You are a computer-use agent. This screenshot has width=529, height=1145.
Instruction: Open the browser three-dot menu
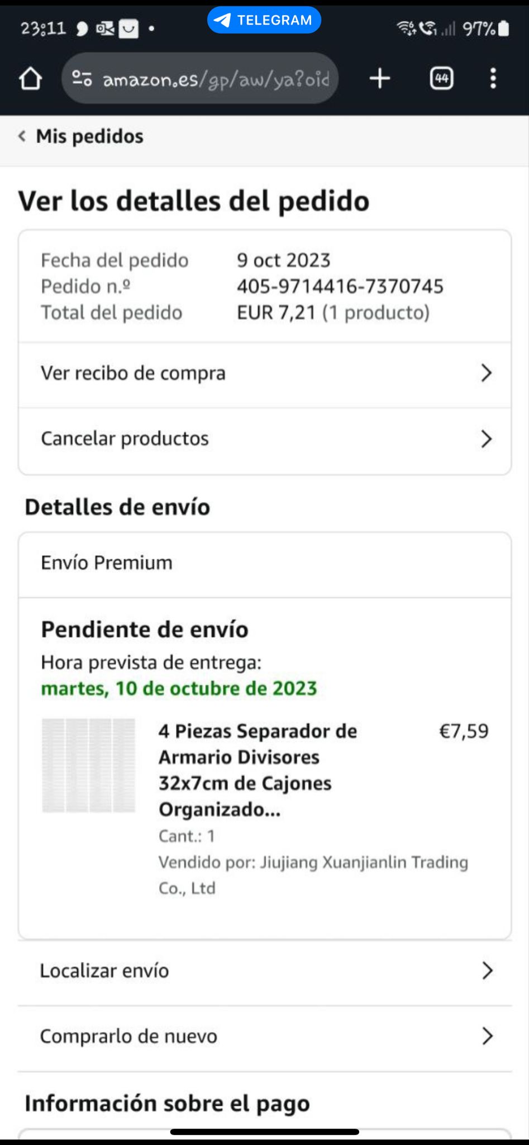[493, 78]
